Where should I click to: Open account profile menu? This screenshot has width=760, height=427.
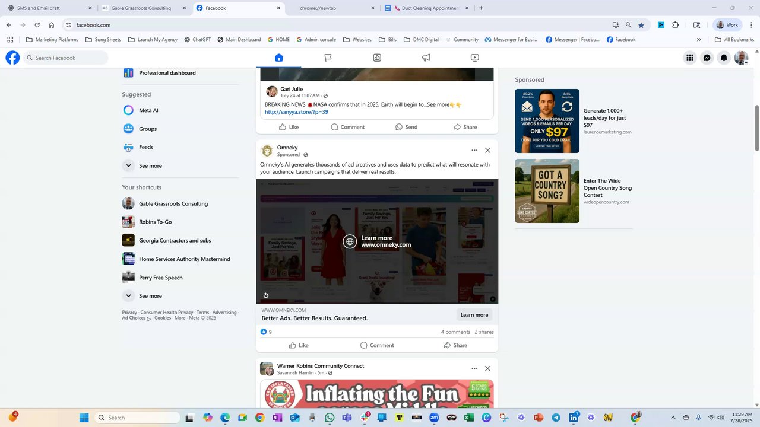(741, 58)
